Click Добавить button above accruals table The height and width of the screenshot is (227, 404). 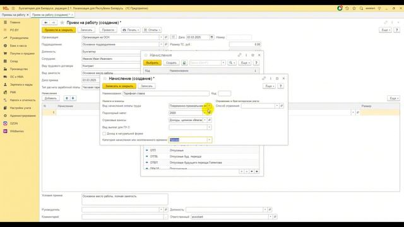tap(50, 98)
